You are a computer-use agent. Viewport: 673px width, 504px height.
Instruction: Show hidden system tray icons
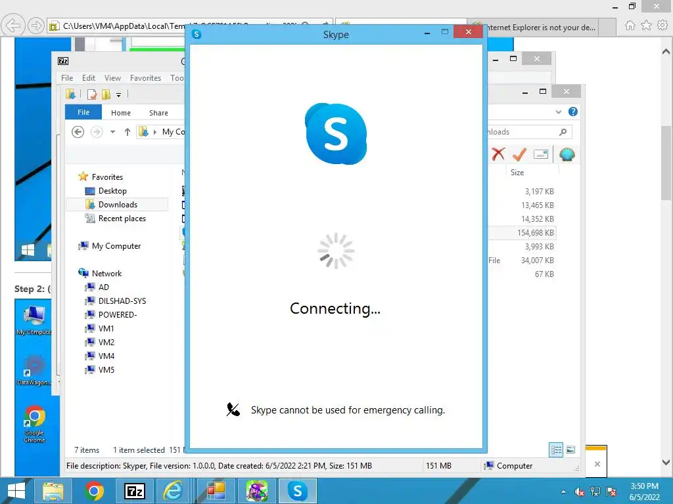[563, 492]
